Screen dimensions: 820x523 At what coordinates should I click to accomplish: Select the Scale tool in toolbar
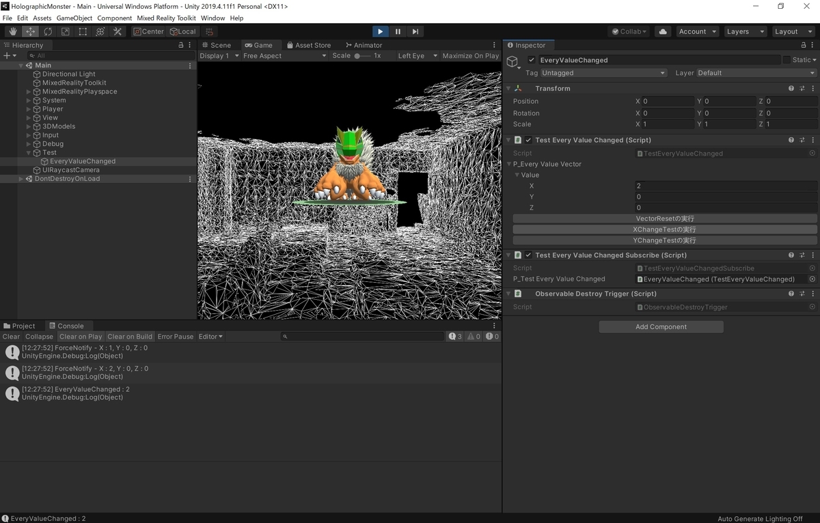click(x=66, y=31)
